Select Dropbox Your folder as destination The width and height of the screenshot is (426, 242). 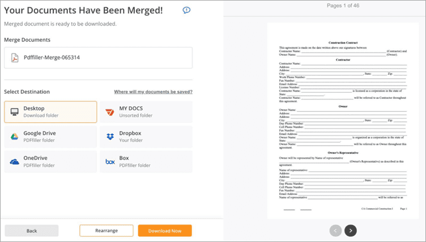[146, 136]
